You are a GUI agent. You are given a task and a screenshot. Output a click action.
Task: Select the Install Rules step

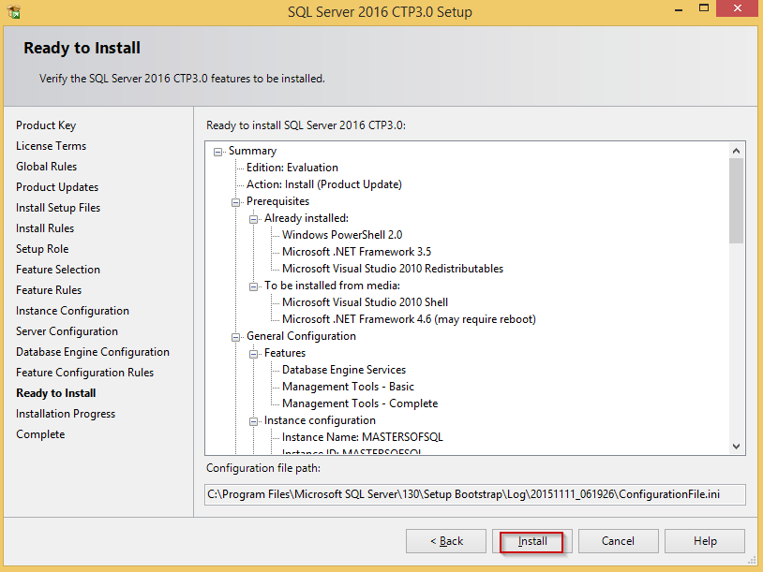point(45,227)
